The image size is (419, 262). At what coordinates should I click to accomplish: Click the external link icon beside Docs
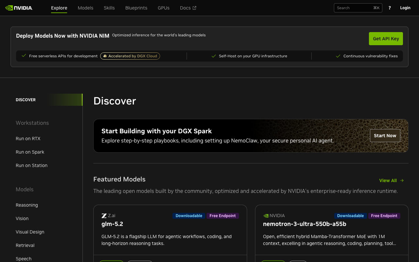pyautogui.click(x=194, y=8)
